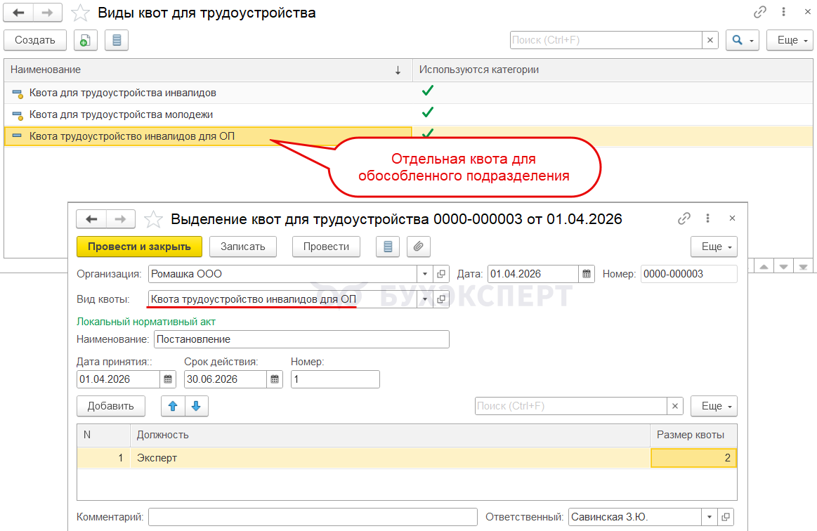Click the Провести button
817x531 pixels.
[326, 247]
